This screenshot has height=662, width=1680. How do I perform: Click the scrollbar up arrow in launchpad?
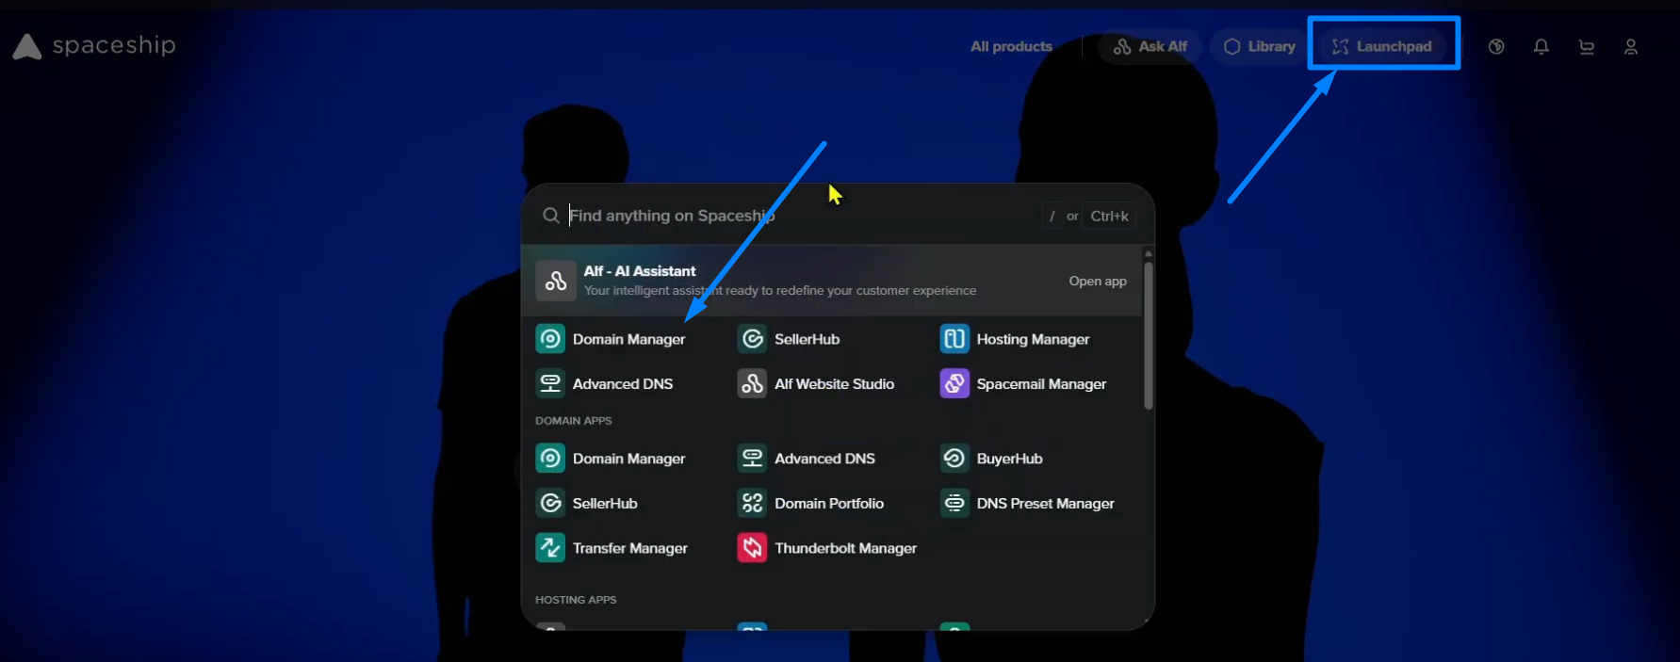click(x=1149, y=253)
